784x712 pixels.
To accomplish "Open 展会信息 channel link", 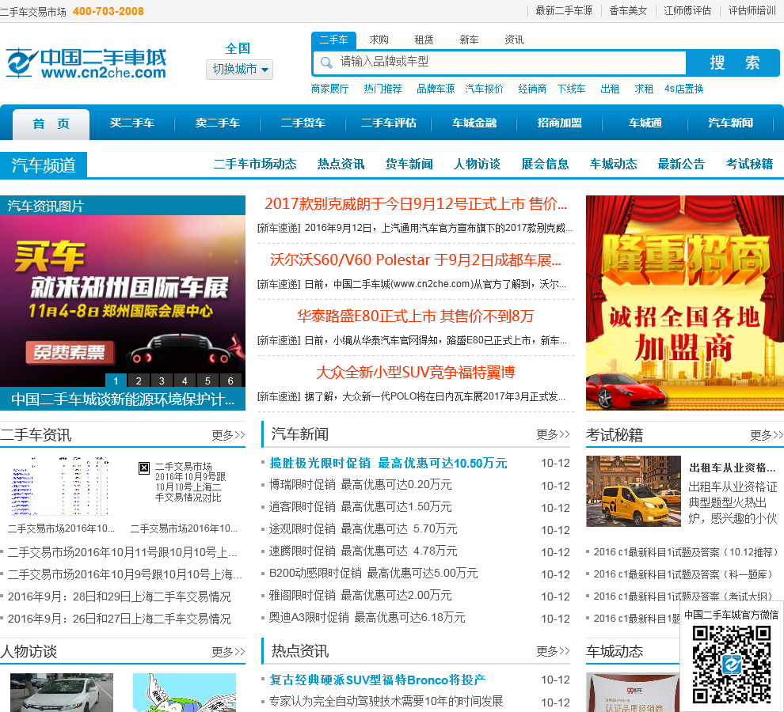I will pos(545,164).
